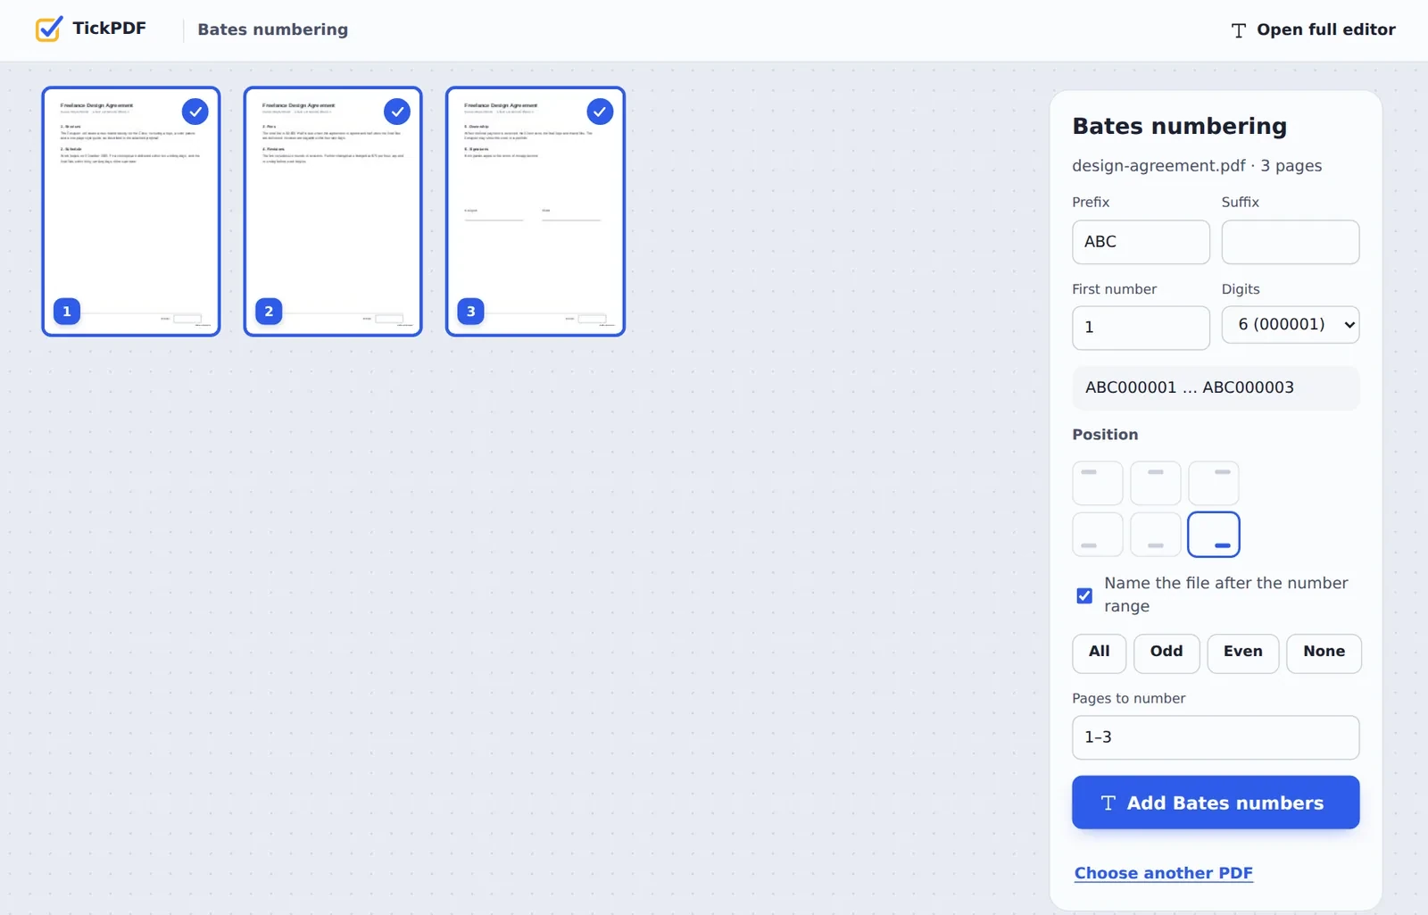Choose Odd pages only
The image size is (1428, 915).
coord(1166,653)
